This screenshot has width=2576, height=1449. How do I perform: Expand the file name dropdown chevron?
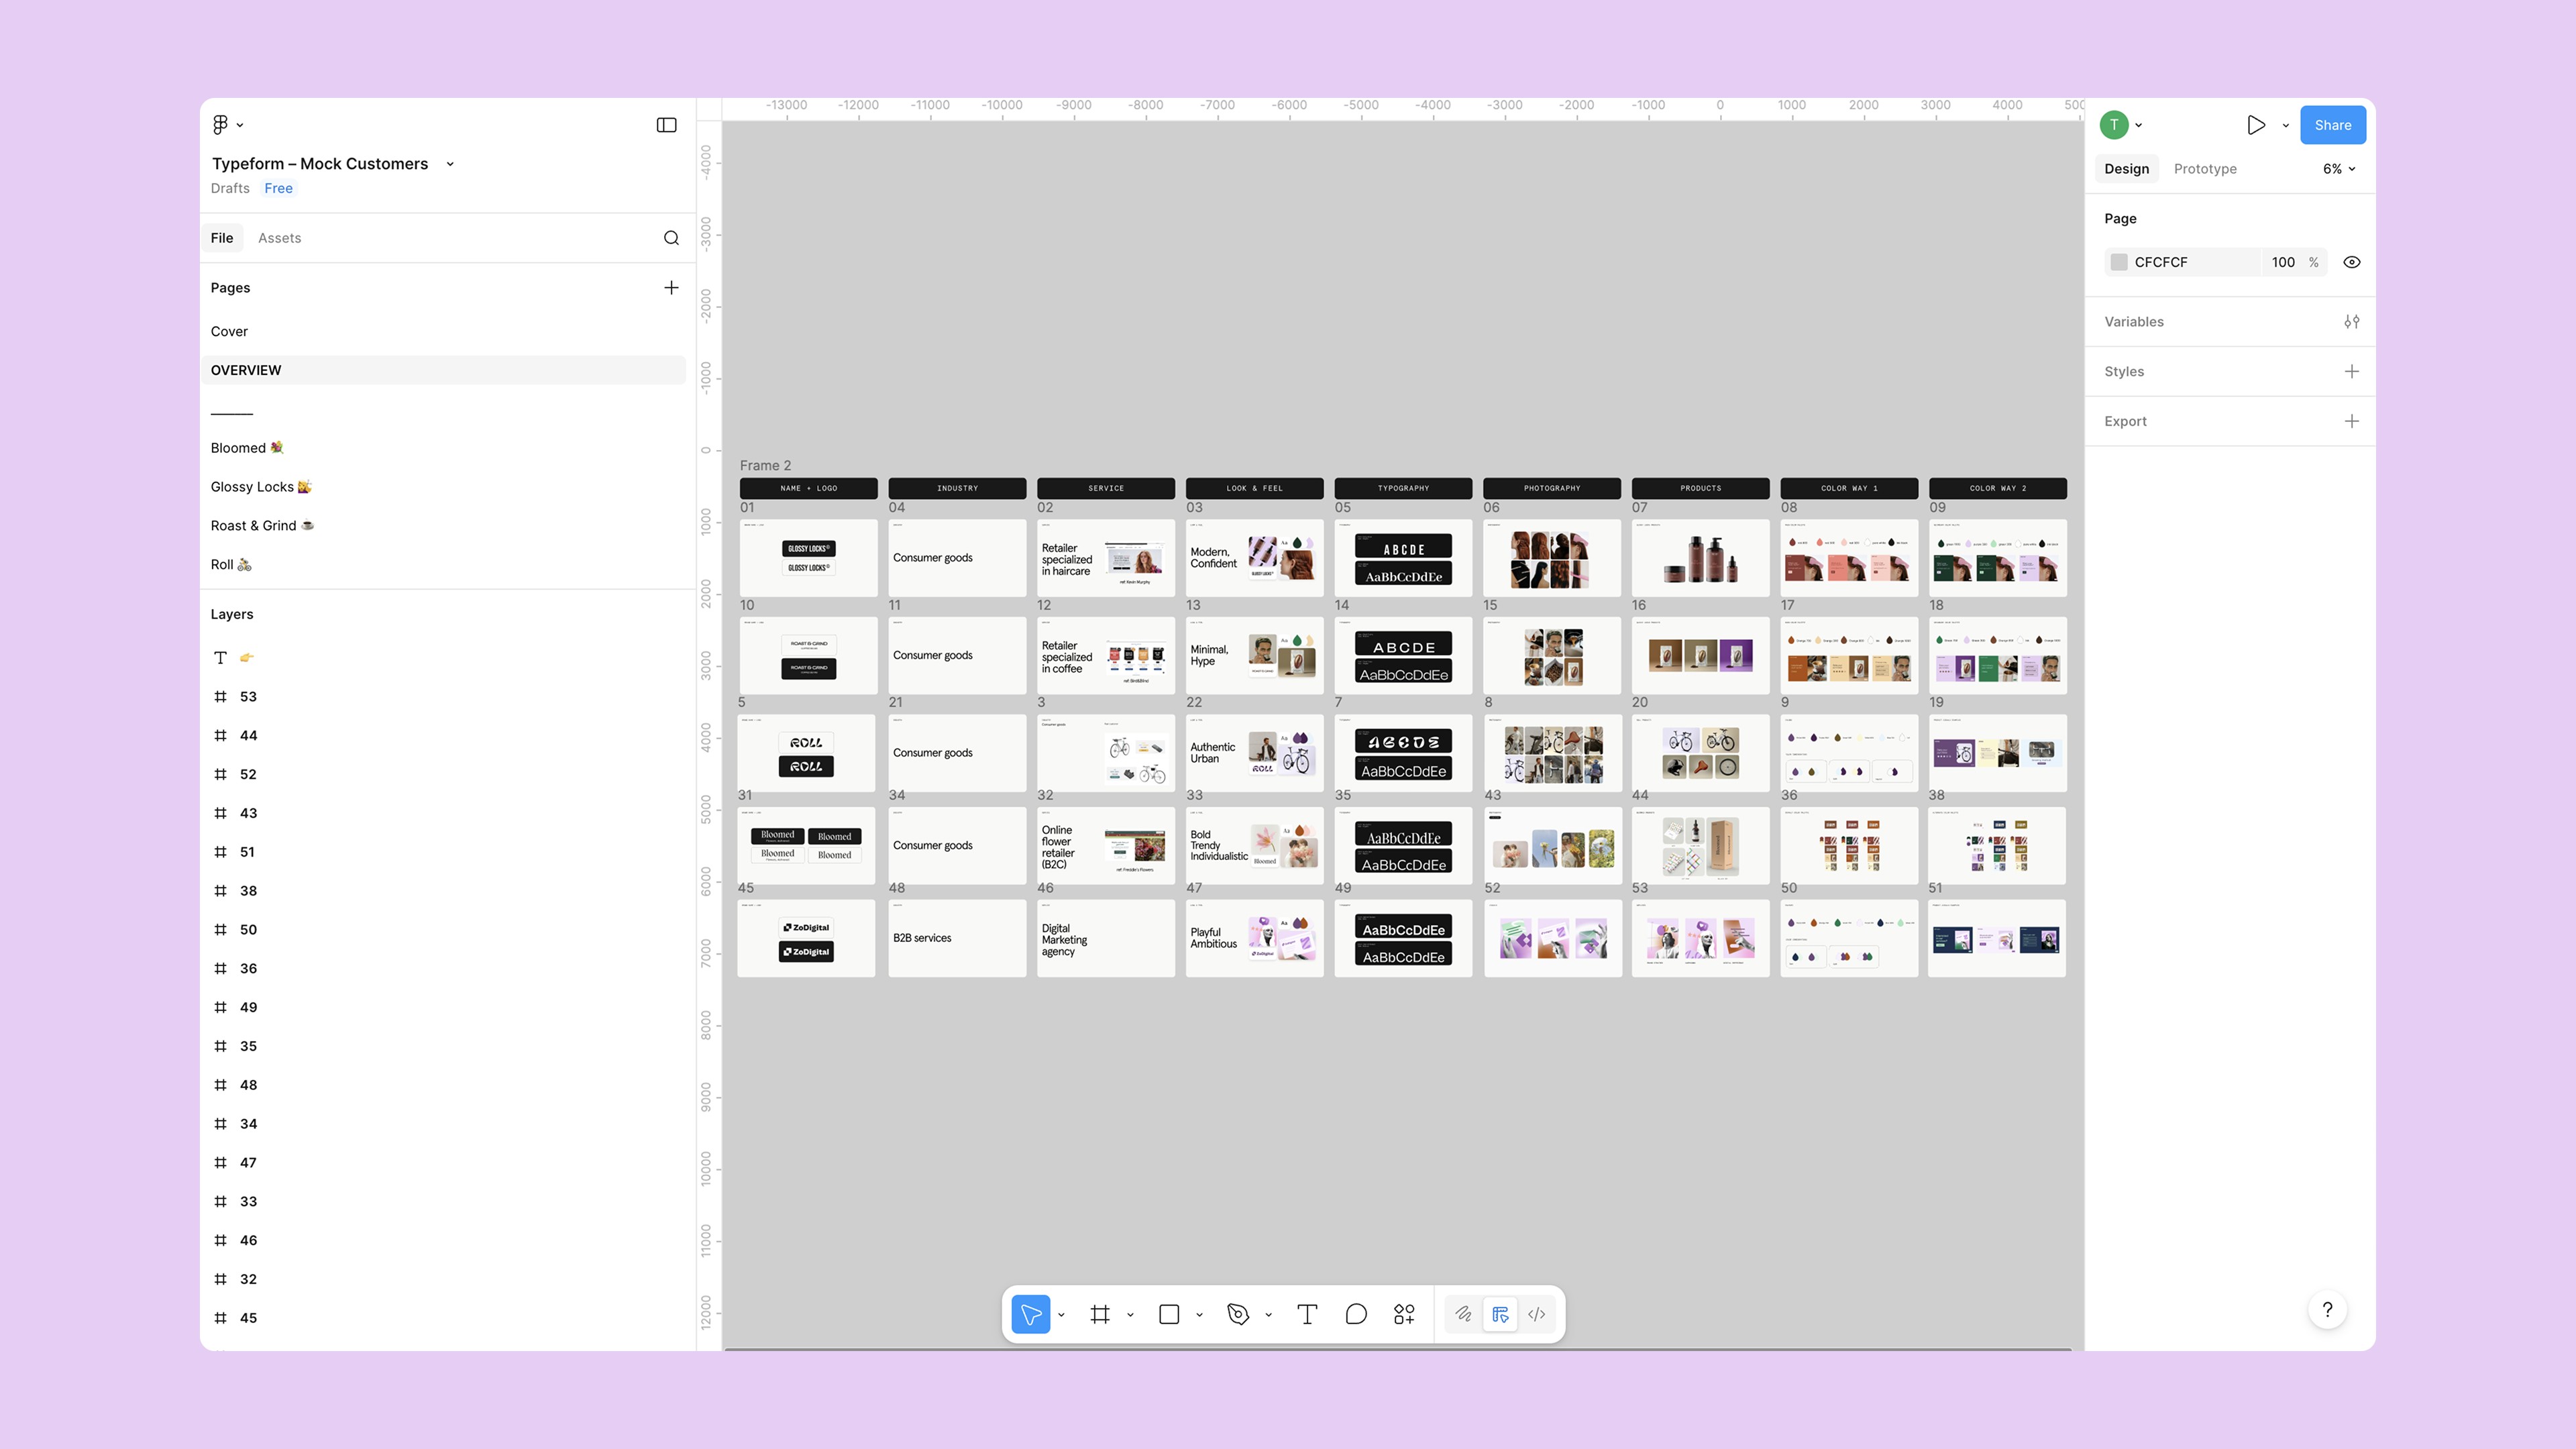coord(450,164)
